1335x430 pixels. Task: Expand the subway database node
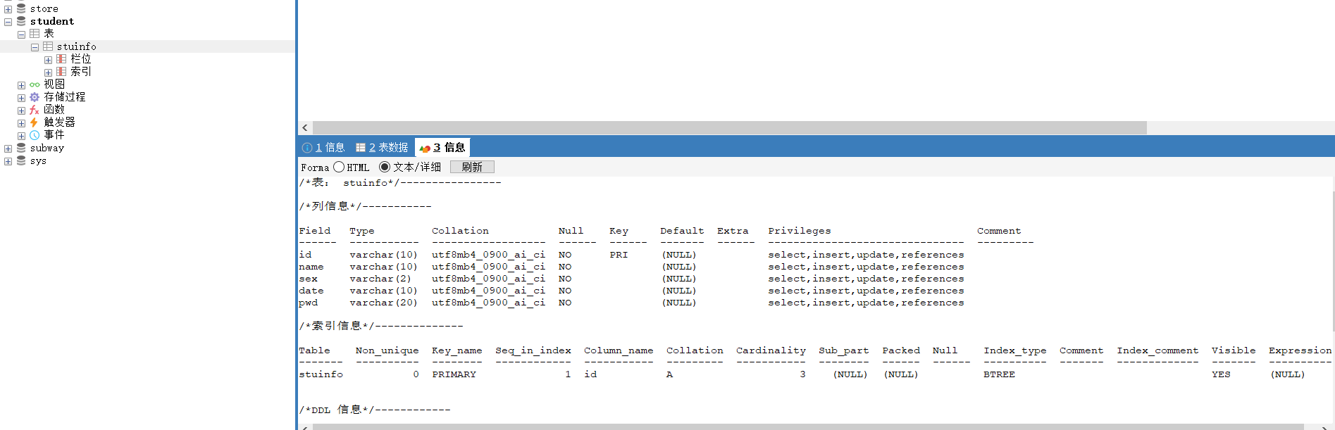click(8, 148)
